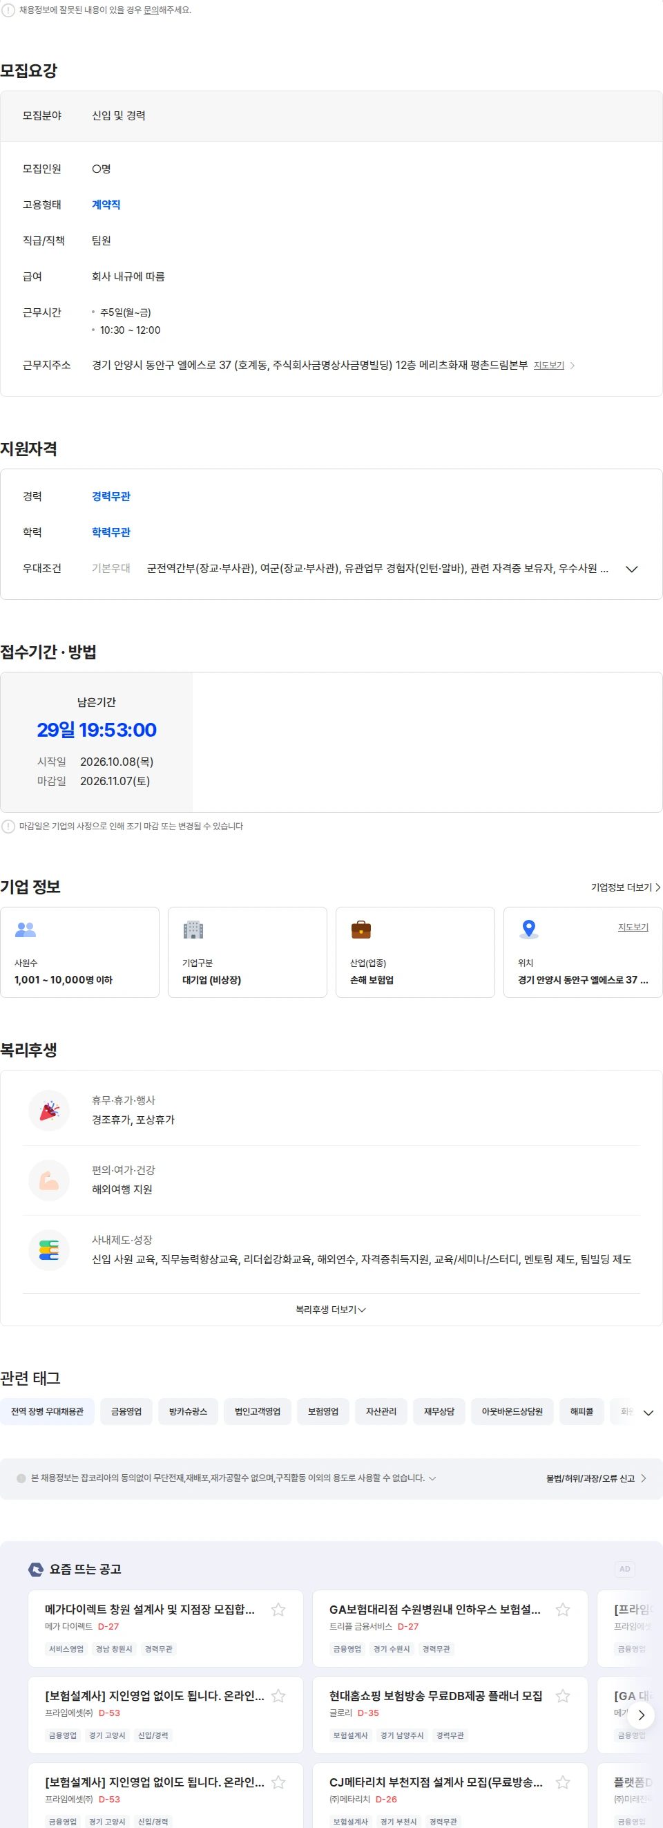Click the 위치 map pin icon
663x1828 pixels.
(528, 930)
